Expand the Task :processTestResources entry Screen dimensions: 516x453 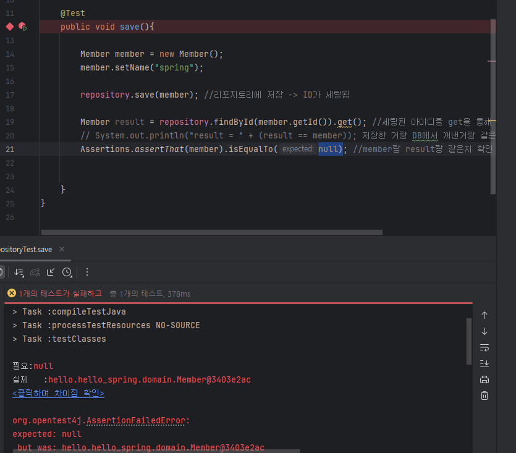[x=14, y=325]
